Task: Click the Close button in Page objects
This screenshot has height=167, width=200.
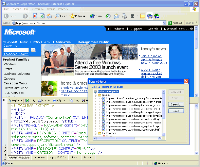Action: tap(176, 111)
